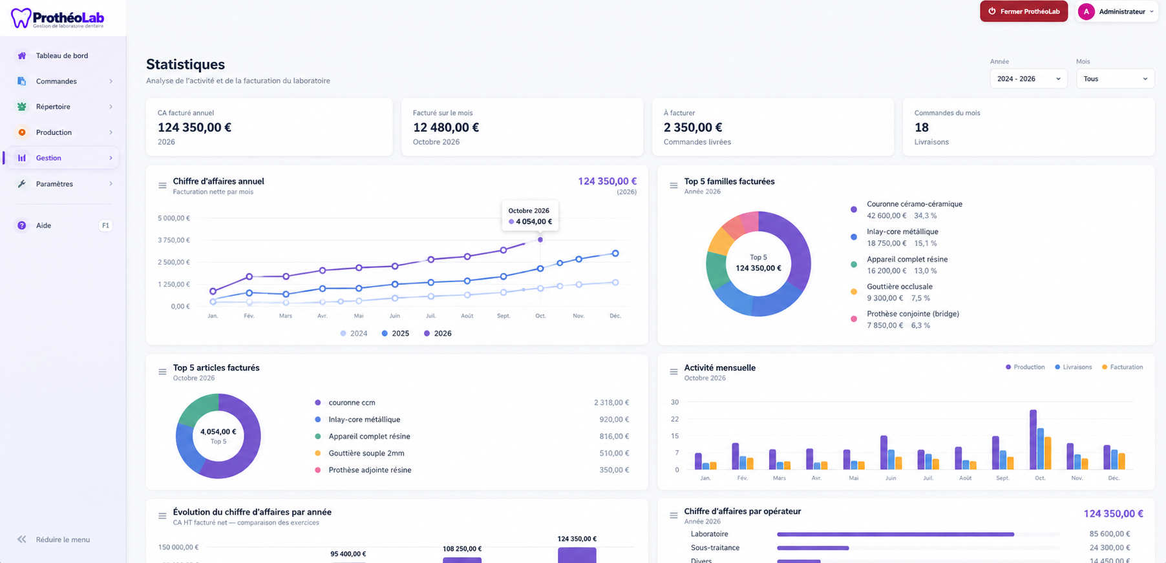Open the Production menu item
Screen dimensions: 1166x563
(62, 132)
